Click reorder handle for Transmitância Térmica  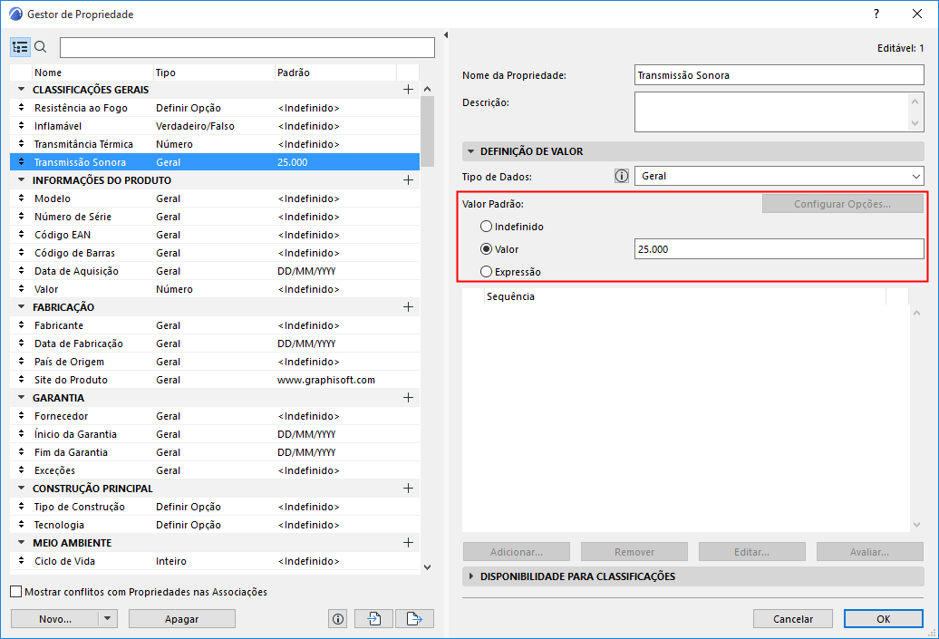click(x=21, y=144)
